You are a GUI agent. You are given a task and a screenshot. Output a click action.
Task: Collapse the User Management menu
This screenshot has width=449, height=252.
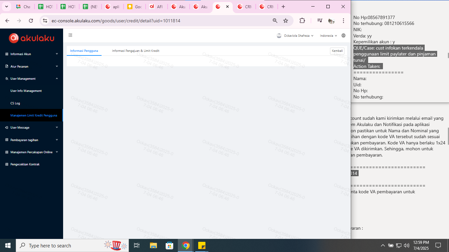tap(32, 79)
